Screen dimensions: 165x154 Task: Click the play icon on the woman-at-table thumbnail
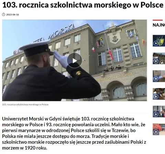point(156,97)
